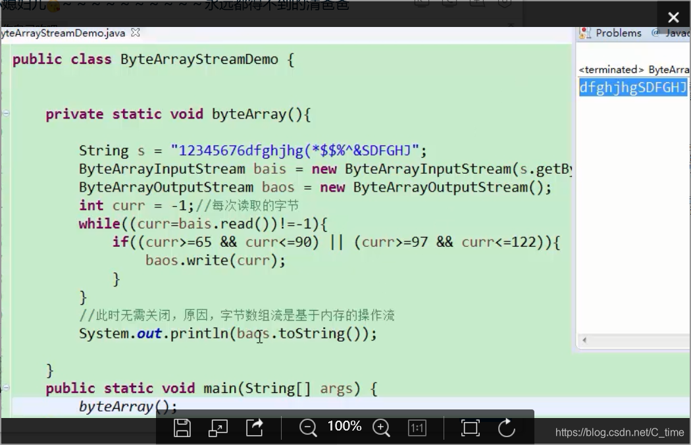This screenshot has width=691, height=445.
Task: Click the System.out.println line
Action: (228, 333)
